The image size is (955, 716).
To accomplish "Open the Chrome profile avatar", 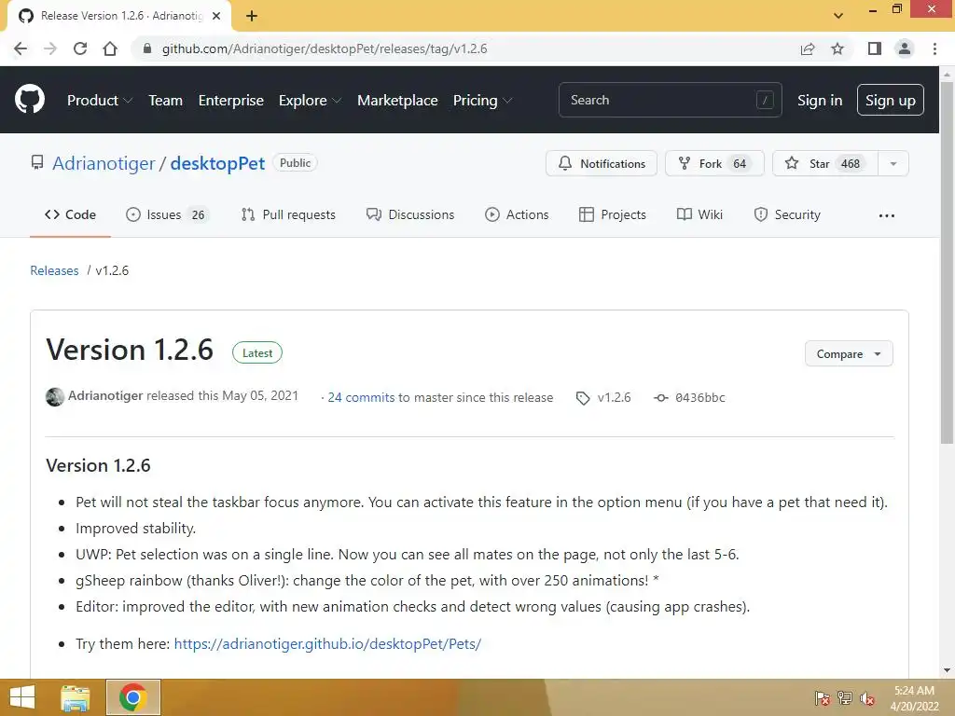I will tap(905, 48).
